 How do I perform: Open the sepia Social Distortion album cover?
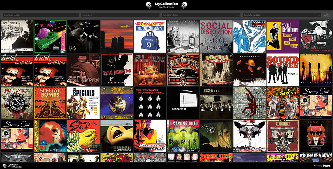[216, 70]
